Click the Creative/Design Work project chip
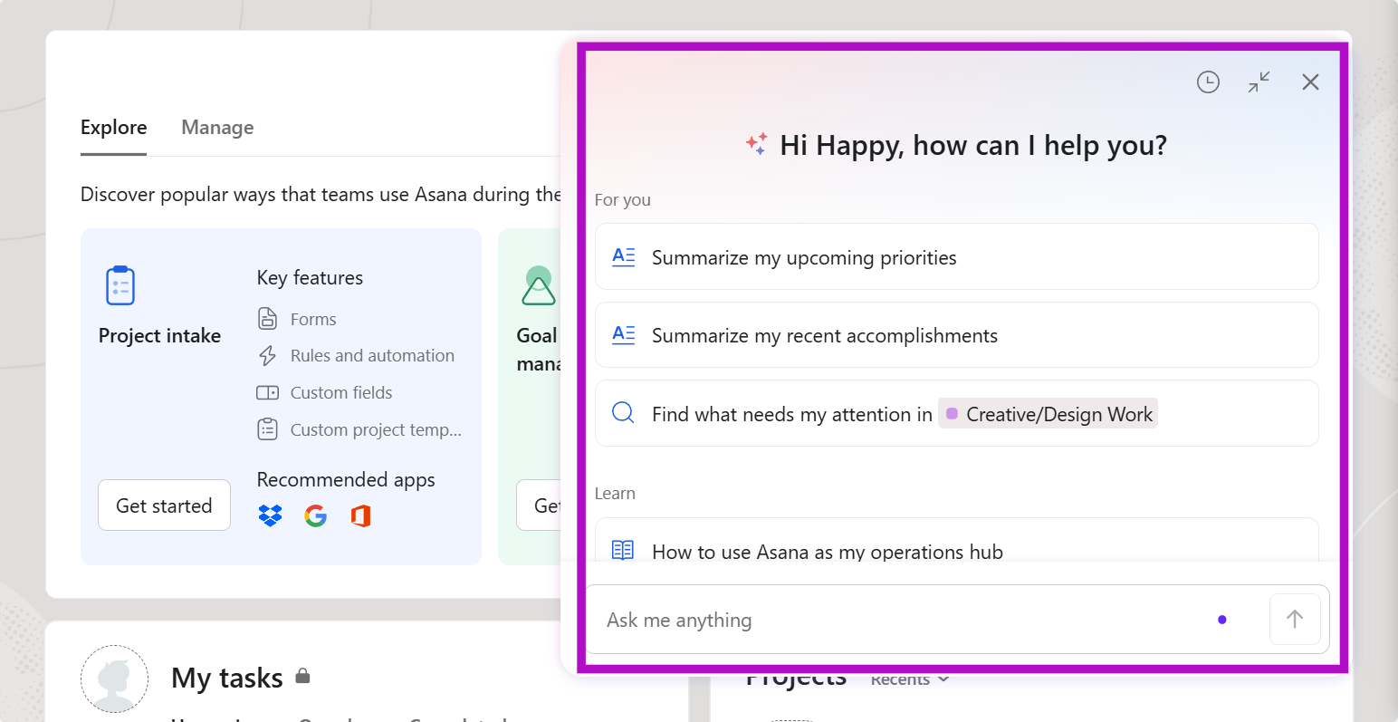The image size is (1398, 722). 1048,414
